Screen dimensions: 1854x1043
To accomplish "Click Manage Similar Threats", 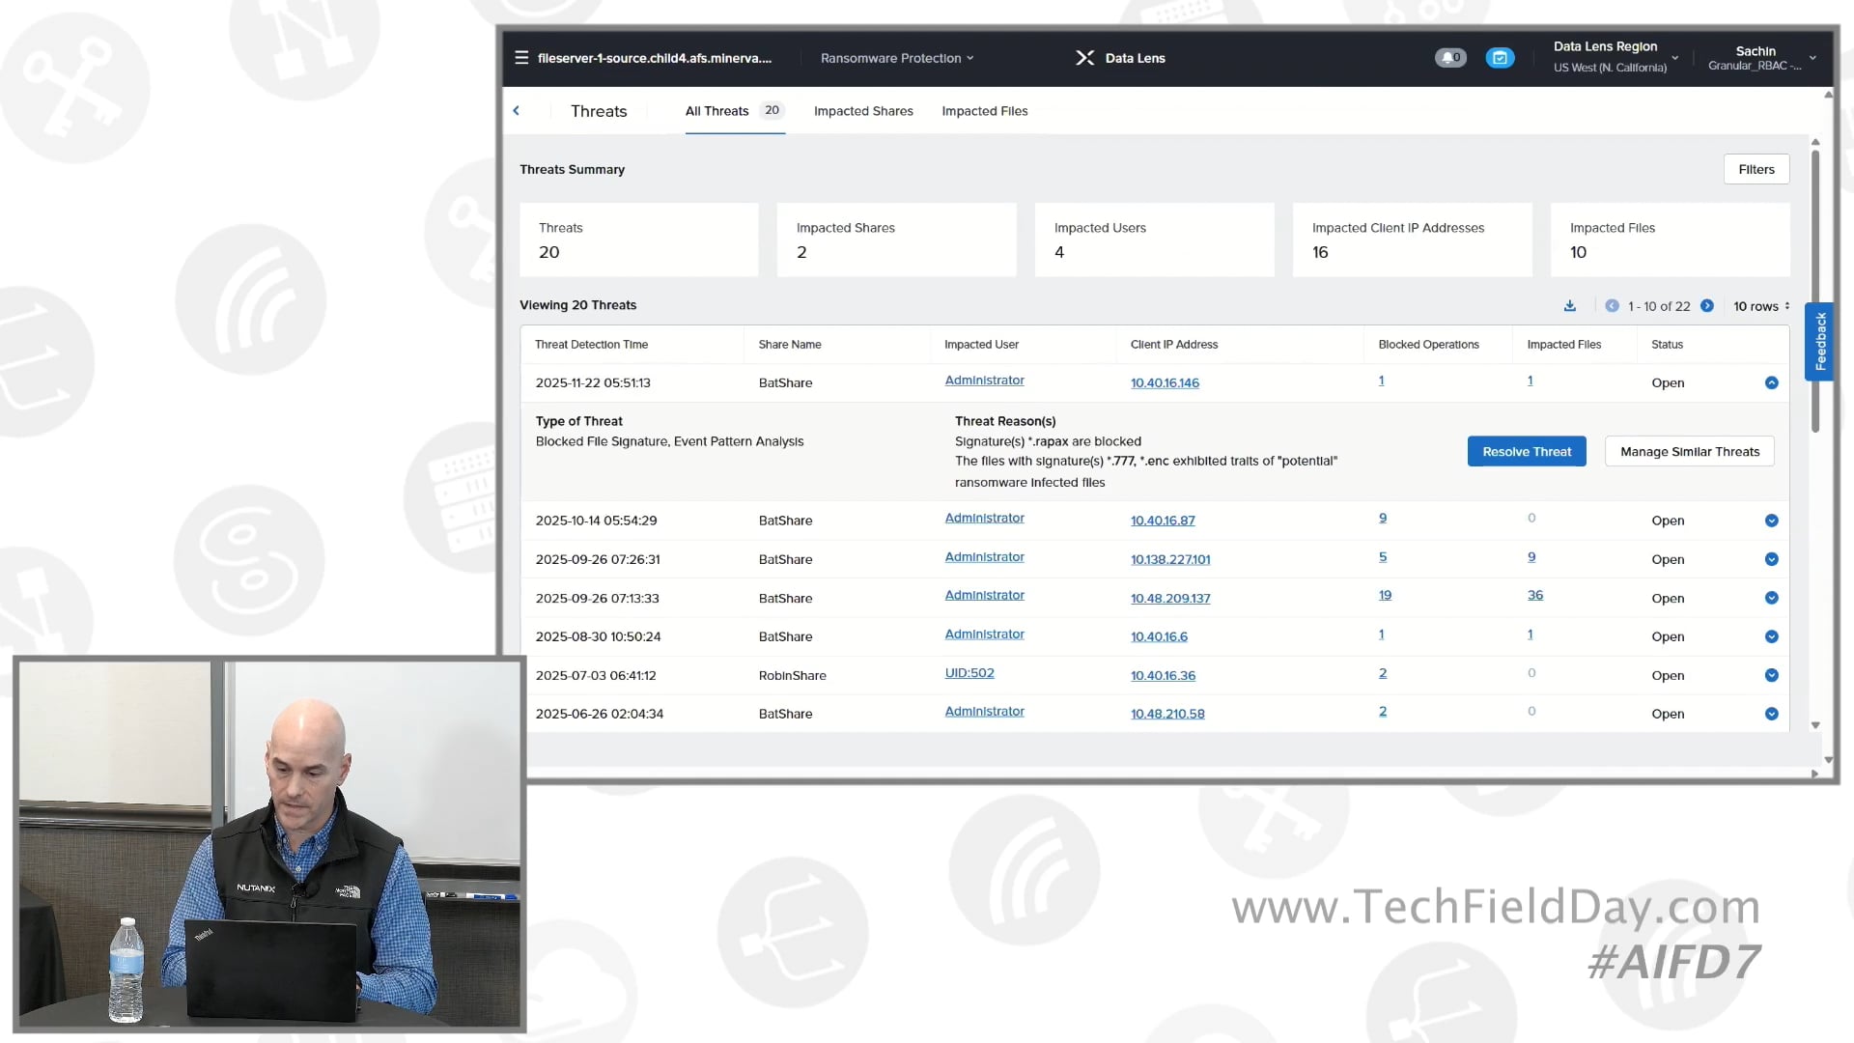I will pyautogui.click(x=1689, y=451).
